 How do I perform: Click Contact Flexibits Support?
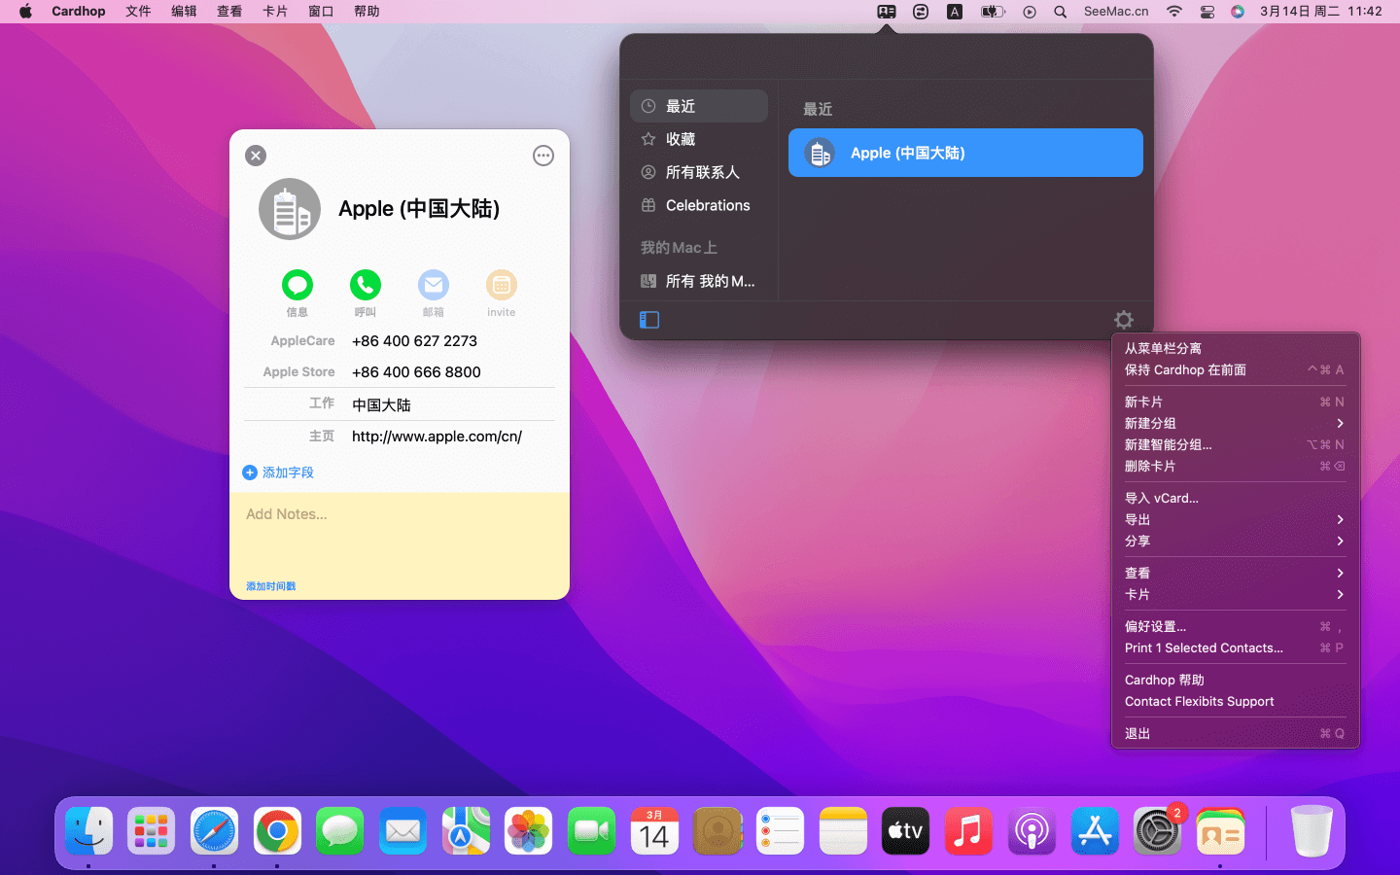point(1235,701)
